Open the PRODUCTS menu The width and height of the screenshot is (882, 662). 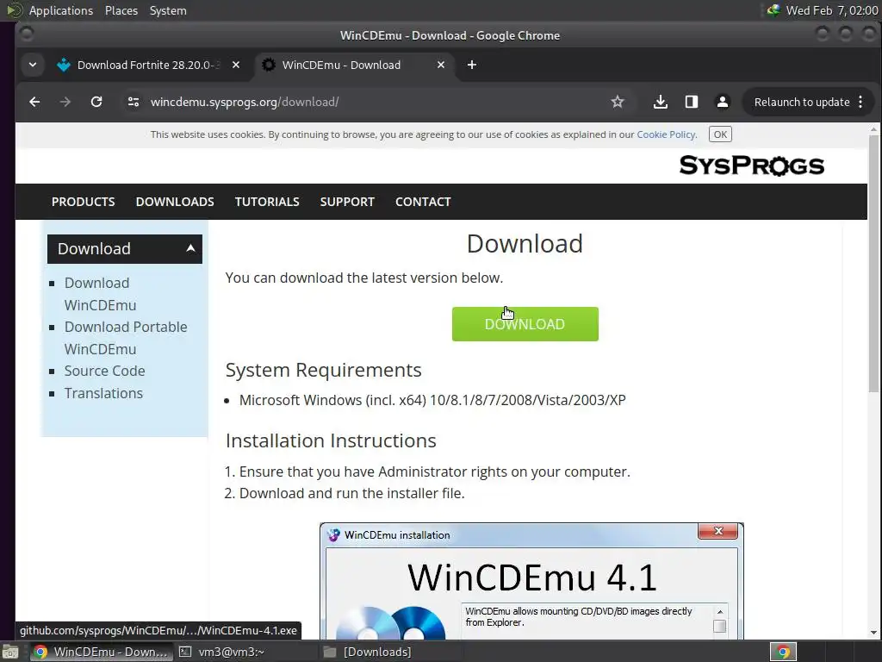point(84,202)
